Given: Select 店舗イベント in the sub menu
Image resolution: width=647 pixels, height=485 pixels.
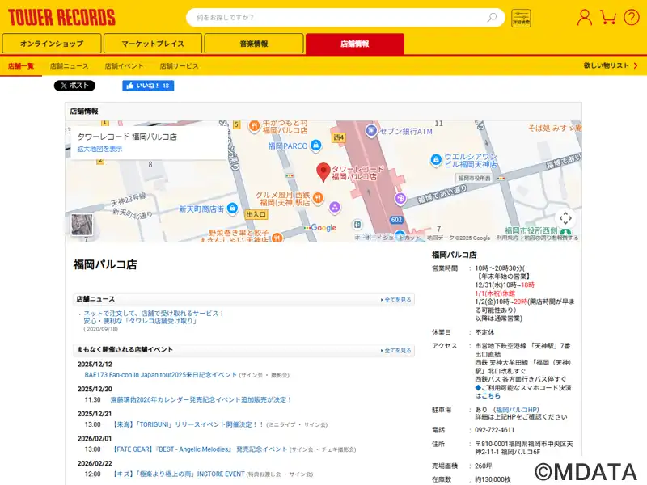Looking at the screenshot, I should pos(124,65).
